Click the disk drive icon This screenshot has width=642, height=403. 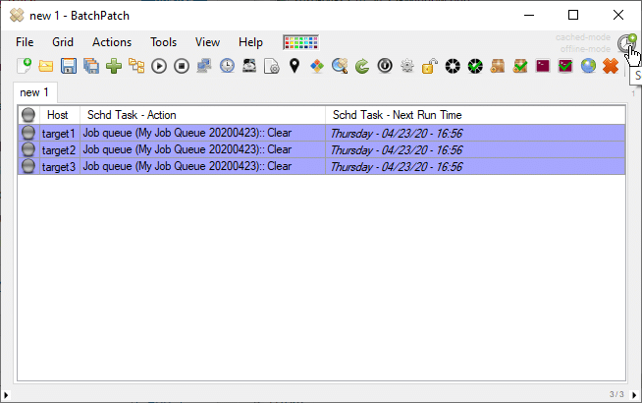[x=249, y=66]
